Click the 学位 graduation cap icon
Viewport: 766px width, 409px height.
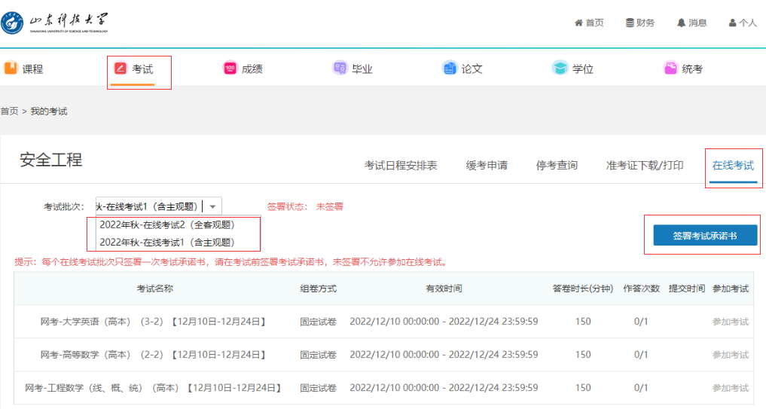coord(560,69)
